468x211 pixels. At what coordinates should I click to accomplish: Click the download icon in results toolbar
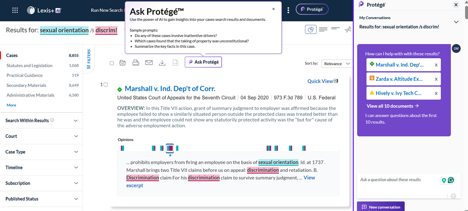click(162, 63)
